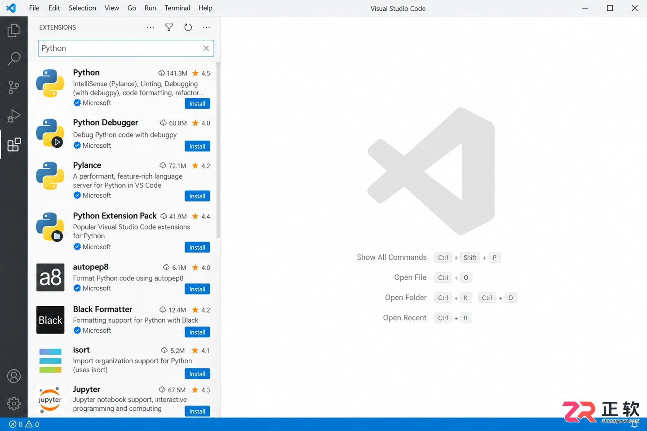Viewport: 647px width, 431px height.
Task: Open the Accounts menu icon
Action: tap(14, 376)
